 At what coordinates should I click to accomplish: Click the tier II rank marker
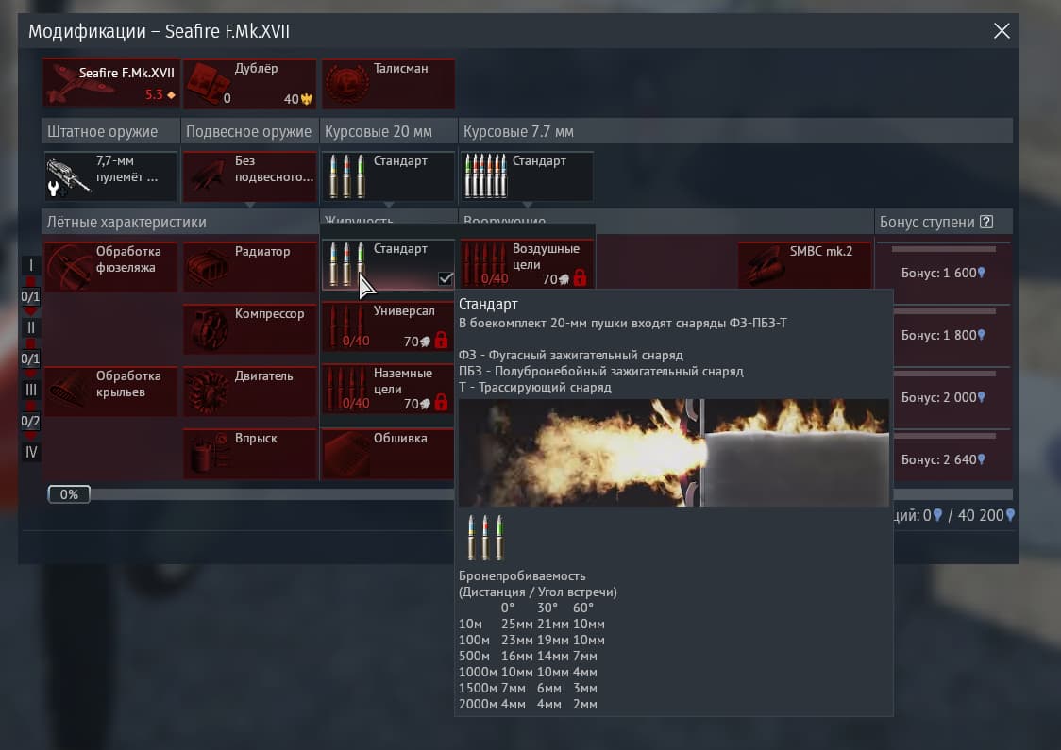pos(30,328)
